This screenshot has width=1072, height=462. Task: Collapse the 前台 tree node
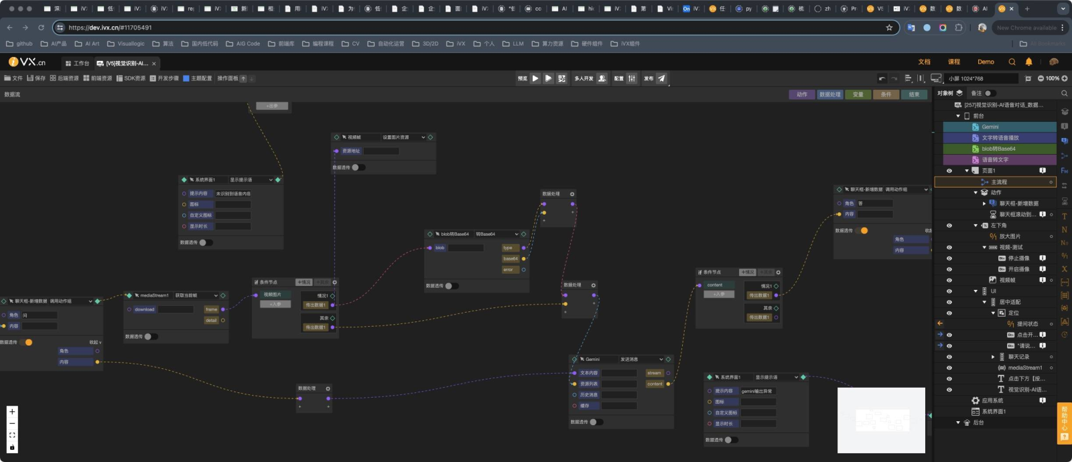click(958, 116)
